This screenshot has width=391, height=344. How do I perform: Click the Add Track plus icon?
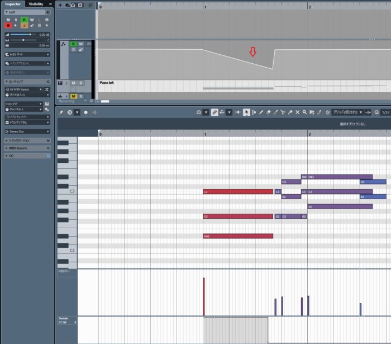(x=60, y=4)
